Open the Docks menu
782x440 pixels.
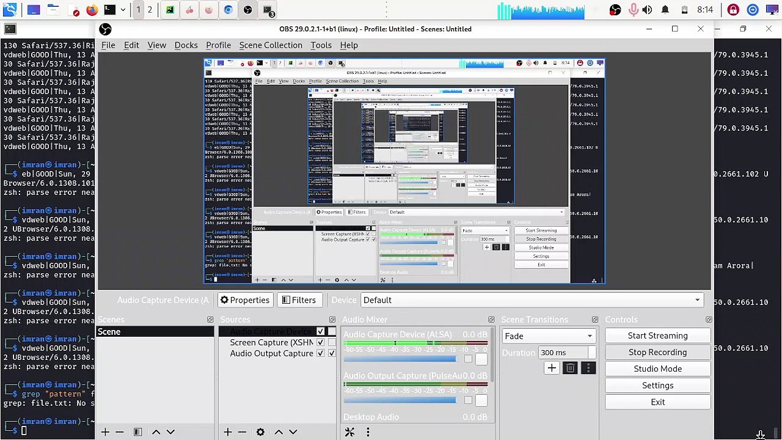pyautogui.click(x=186, y=45)
